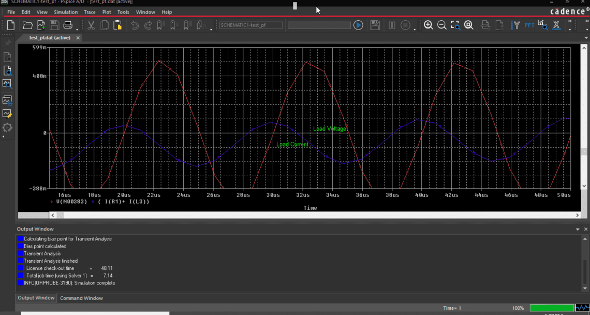Run the simulation using the Play icon
Viewport: 590px width, 315px height.
358,25
